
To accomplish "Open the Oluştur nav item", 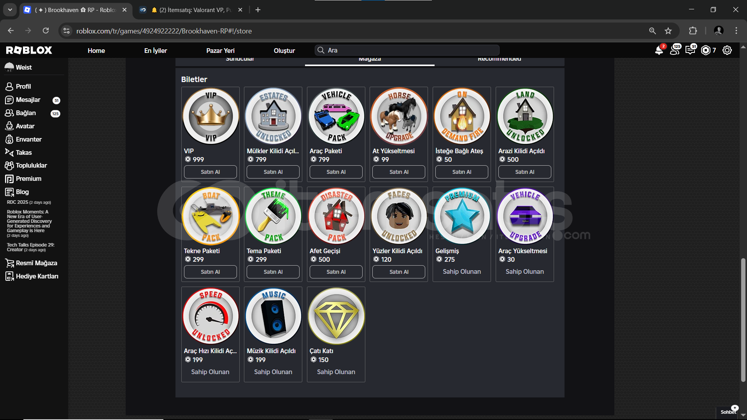I will tap(284, 51).
